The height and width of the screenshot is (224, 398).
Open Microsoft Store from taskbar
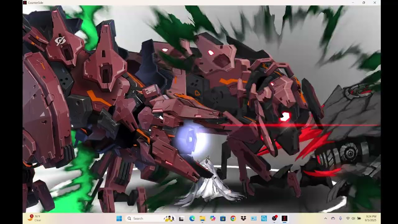[x=223, y=218]
